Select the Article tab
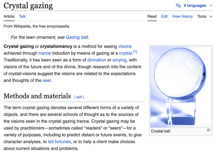 (9, 16)
